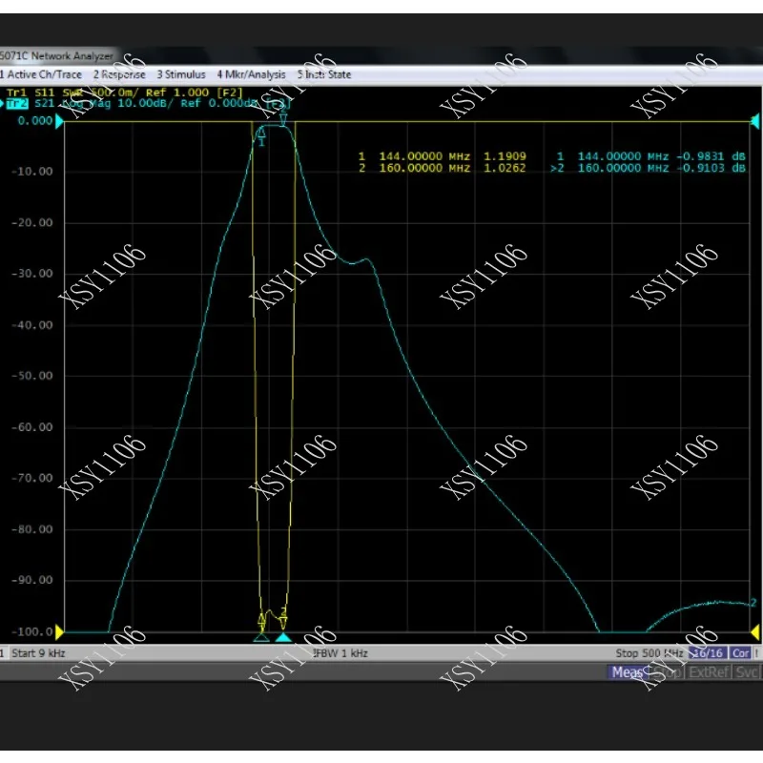This screenshot has width=763, height=763.
Task: Select the Tr1 S11 SWR trace label
Action: (124, 93)
